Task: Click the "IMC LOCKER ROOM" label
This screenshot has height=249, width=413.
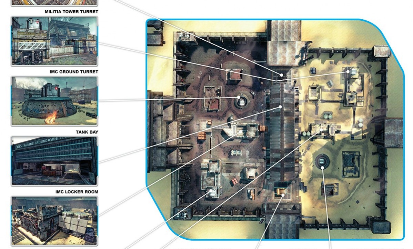Action: pos(77,192)
